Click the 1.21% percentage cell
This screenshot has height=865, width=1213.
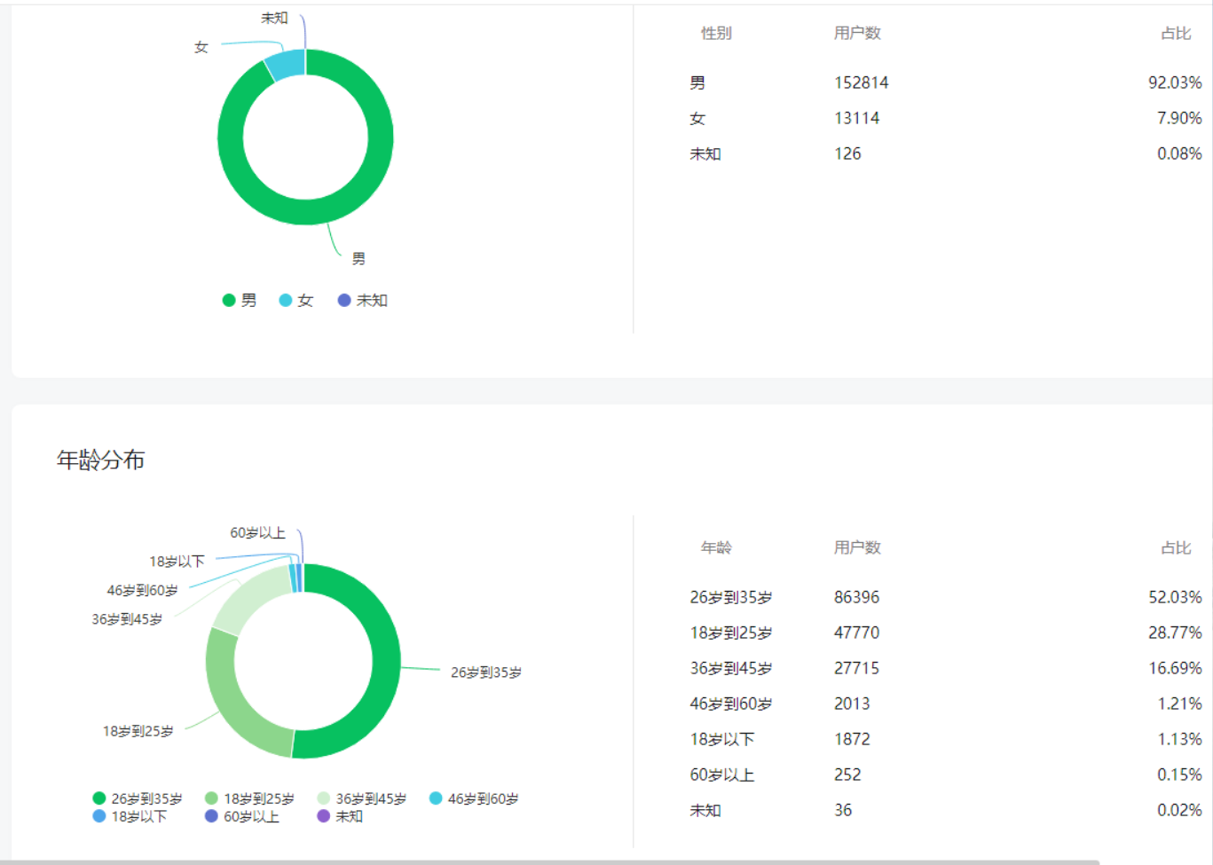coord(1179,704)
